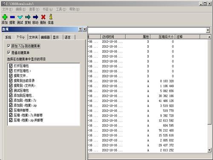213x160 pixels.
Task: Select the row with size 5 062 658
Action: tap(148, 91)
